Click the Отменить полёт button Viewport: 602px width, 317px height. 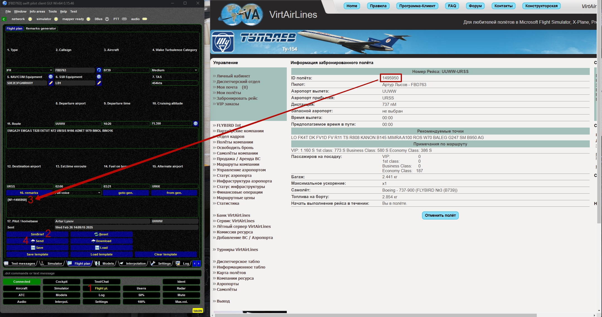click(440, 215)
